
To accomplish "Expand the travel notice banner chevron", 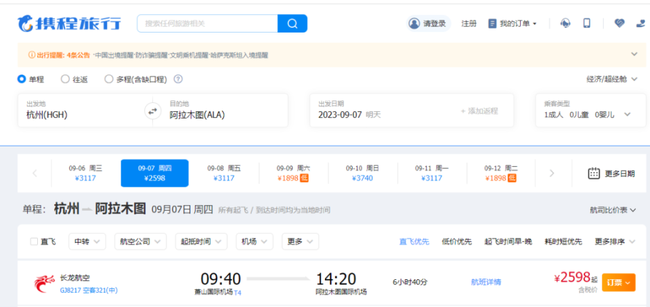I will coord(634,54).
